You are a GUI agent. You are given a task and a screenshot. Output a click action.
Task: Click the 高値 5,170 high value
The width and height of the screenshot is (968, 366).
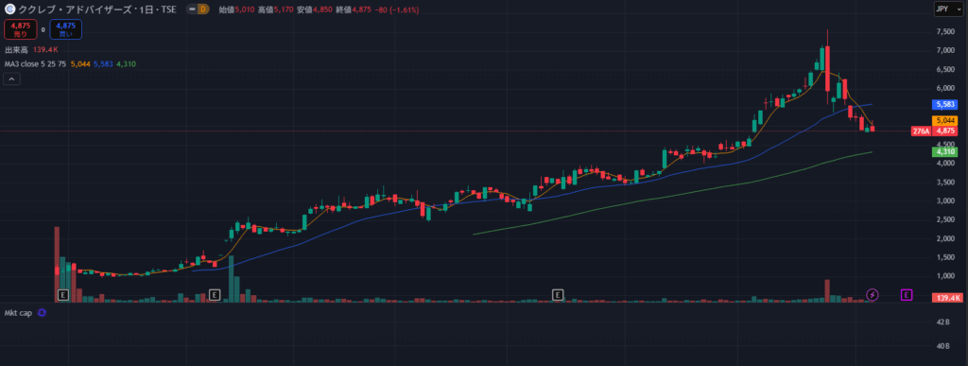pyautogui.click(x=275, y=9)
